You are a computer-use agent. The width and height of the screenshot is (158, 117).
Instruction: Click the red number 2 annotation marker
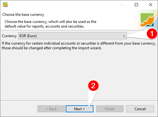point(93,86)
